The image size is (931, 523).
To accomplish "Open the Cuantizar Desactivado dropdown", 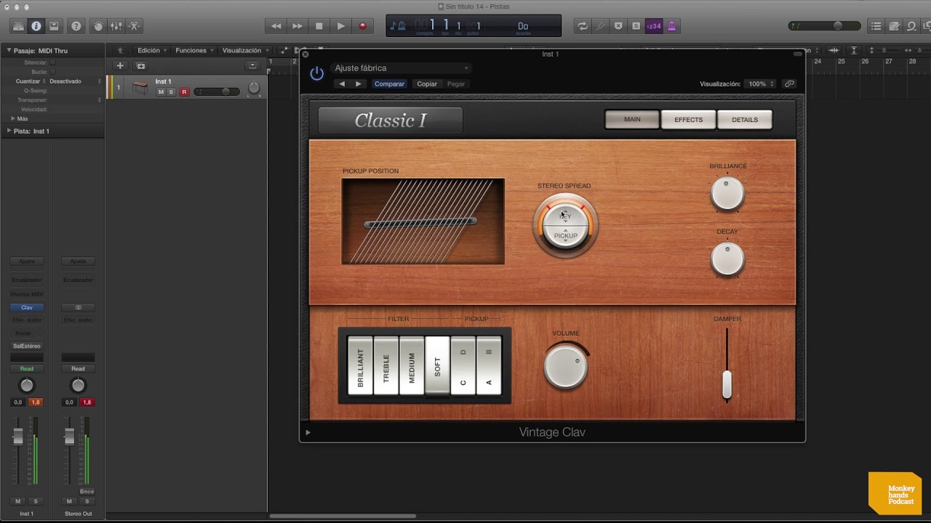I will (x=75, y=81).
